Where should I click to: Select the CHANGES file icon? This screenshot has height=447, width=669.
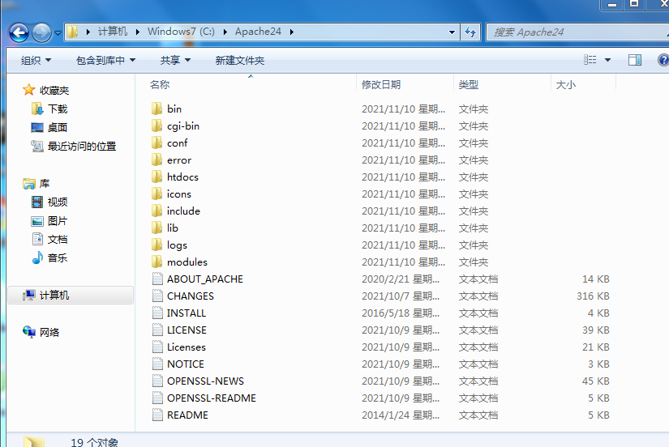pyautogui.click(x=157, y=296)
